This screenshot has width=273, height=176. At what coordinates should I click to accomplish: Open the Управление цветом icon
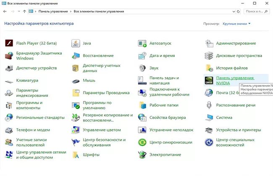pos(76,130)
